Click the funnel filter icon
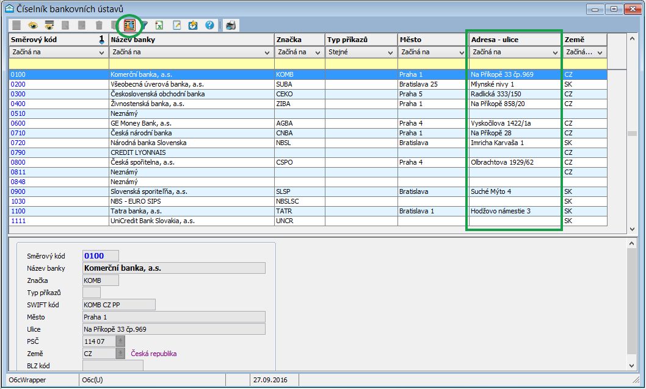 click(x=145, y=25)
